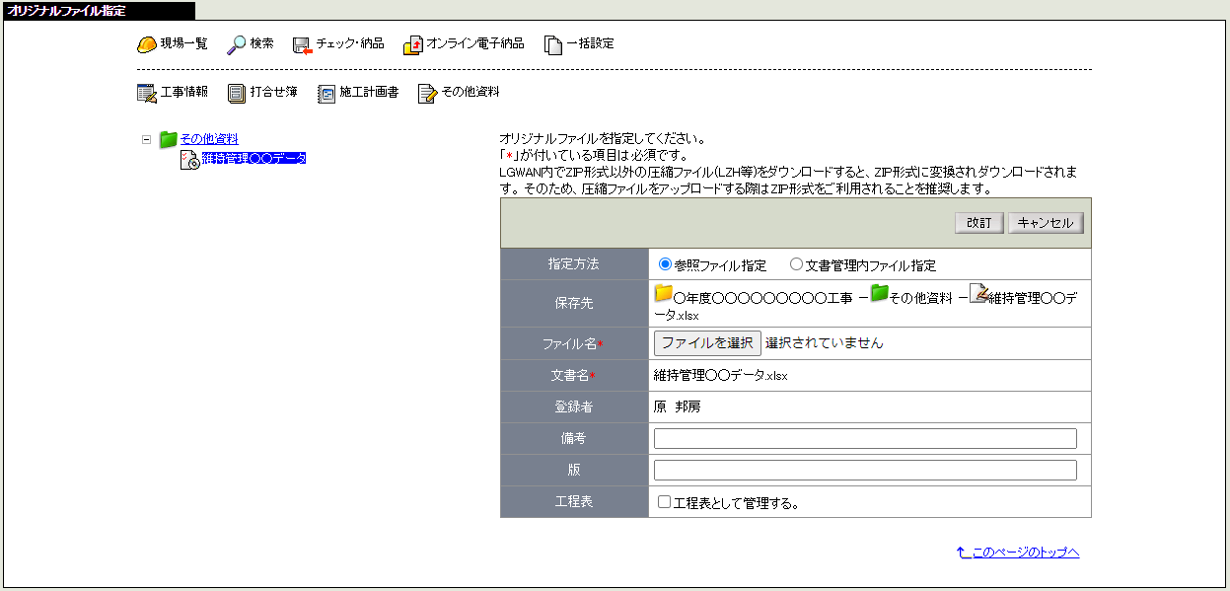Click the キャンセル button
Image resolution: width=1230 pixels, height=591 pixels.
[1047, 223]
